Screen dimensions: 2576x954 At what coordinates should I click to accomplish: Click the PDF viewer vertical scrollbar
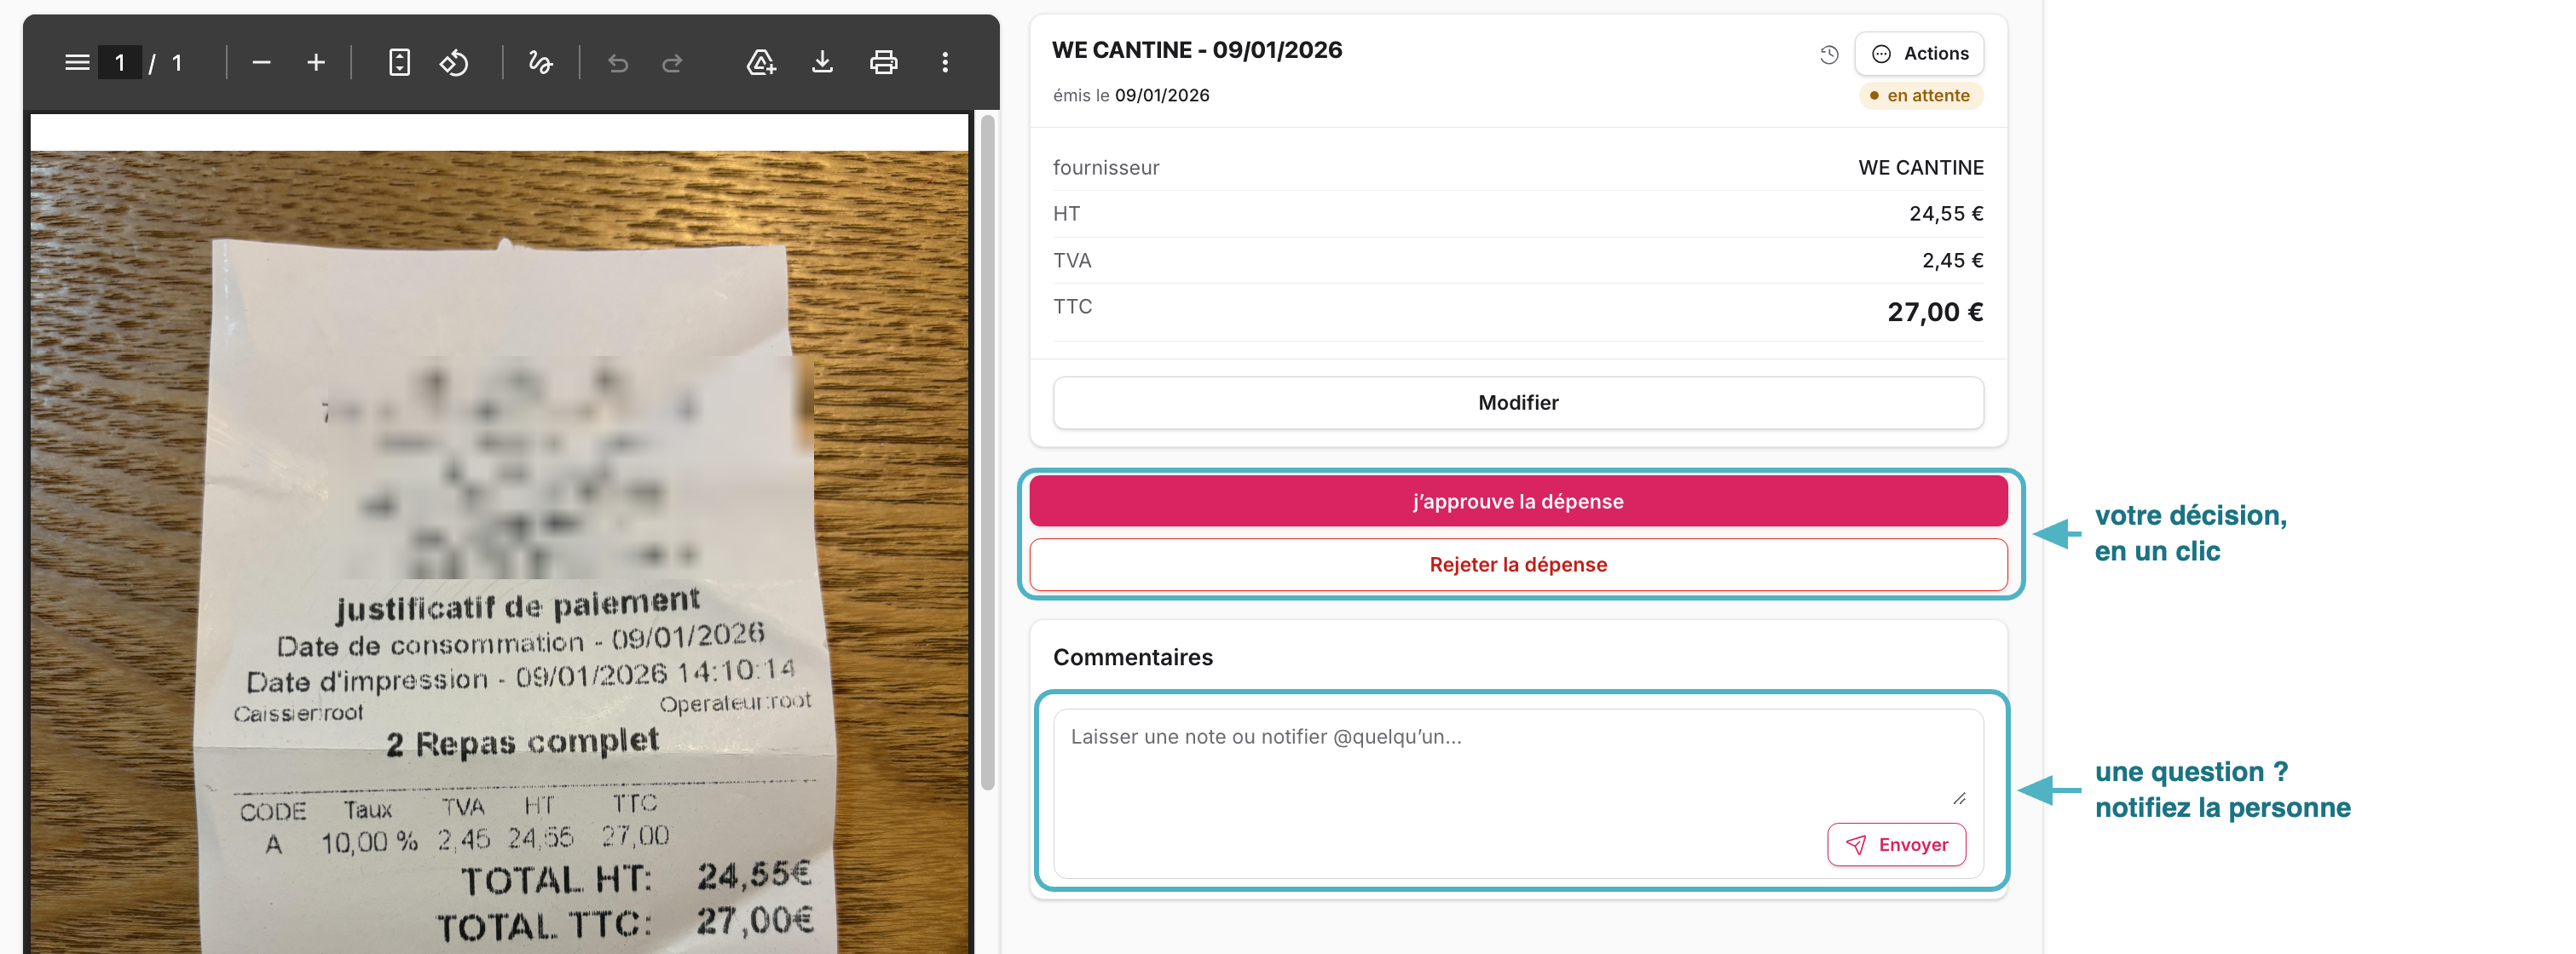988,451
